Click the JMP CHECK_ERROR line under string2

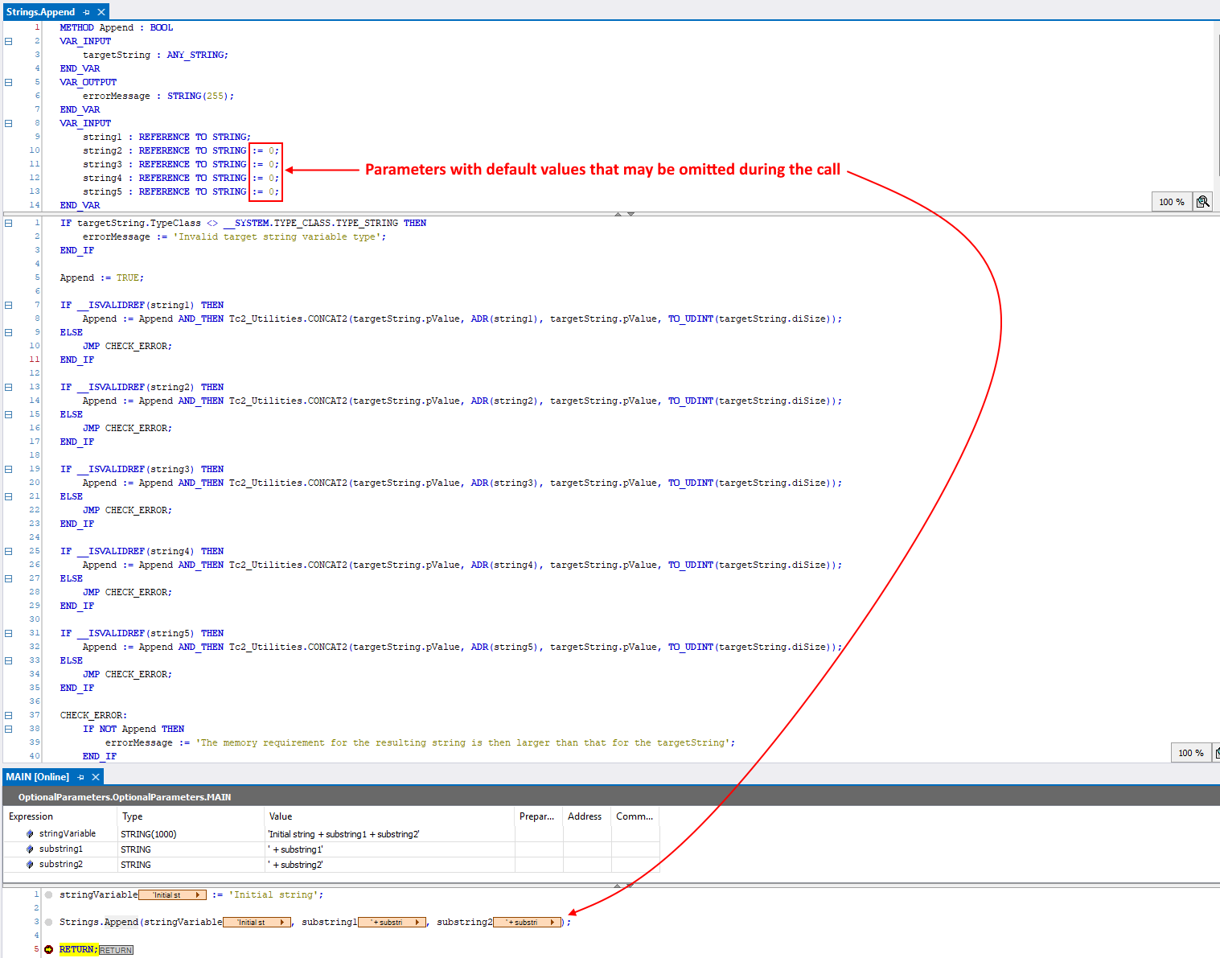127,428
